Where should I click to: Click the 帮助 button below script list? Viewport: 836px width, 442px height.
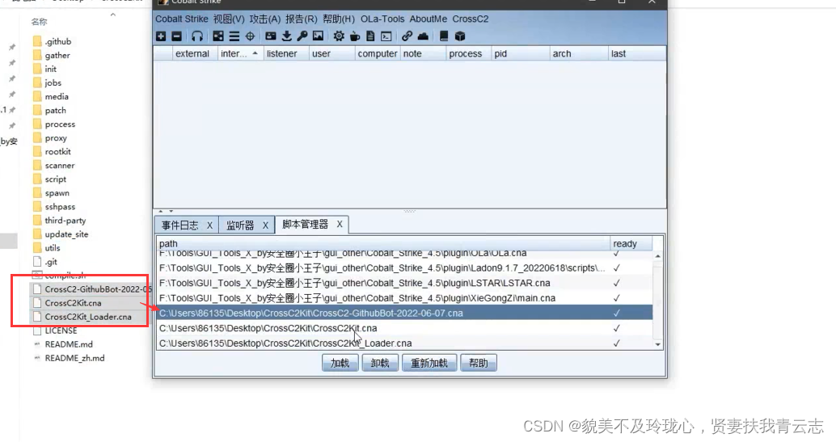(479, 363)
